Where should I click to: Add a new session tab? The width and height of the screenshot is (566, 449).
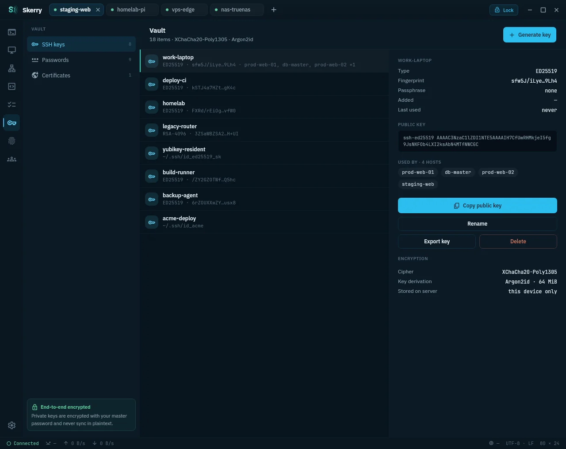(274, 10)
